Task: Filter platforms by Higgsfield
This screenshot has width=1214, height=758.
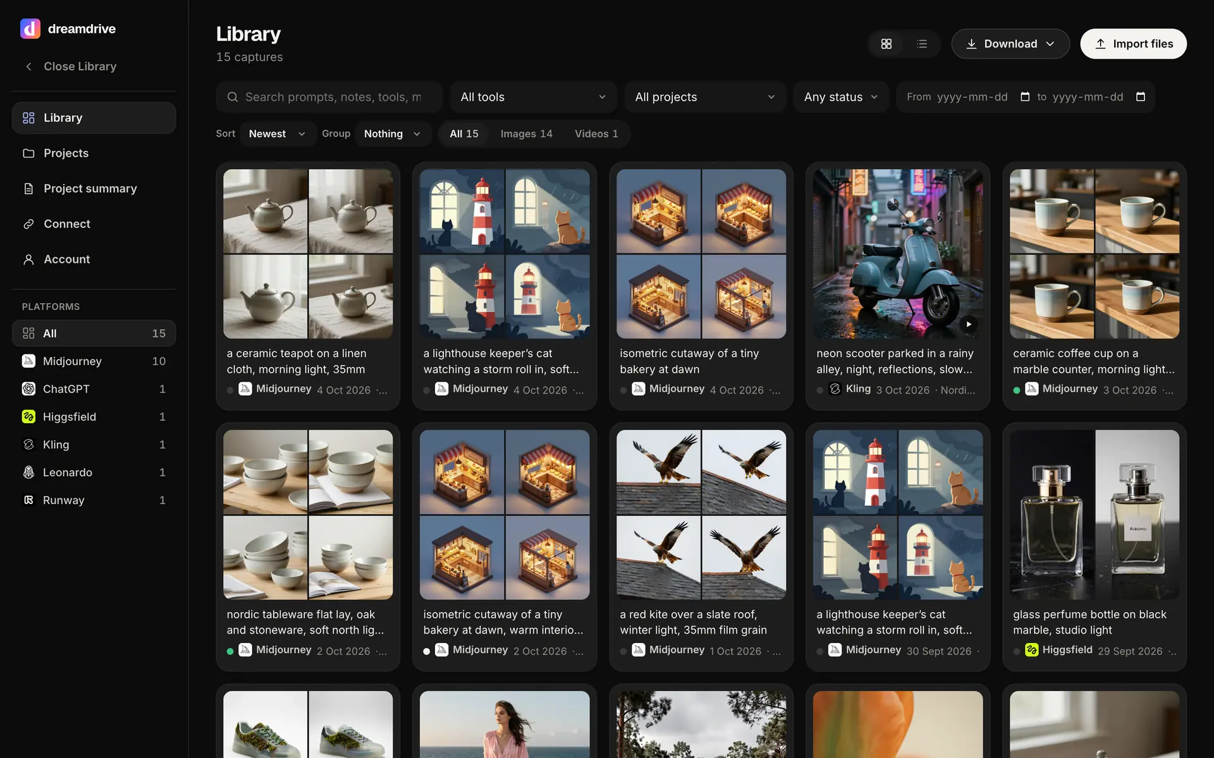Action: 94,417
